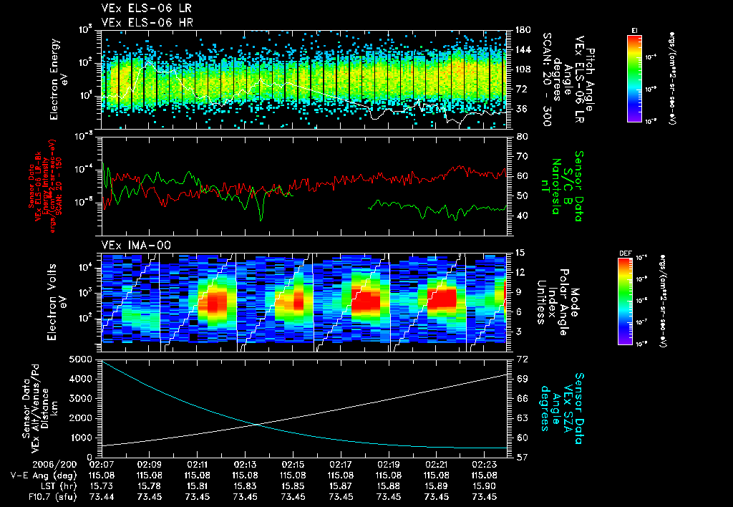Viewport: 733px width, 507px height.
Task: Click the green 'S/C B Nanotesla' axis label
Action: [x=561, y=185]
